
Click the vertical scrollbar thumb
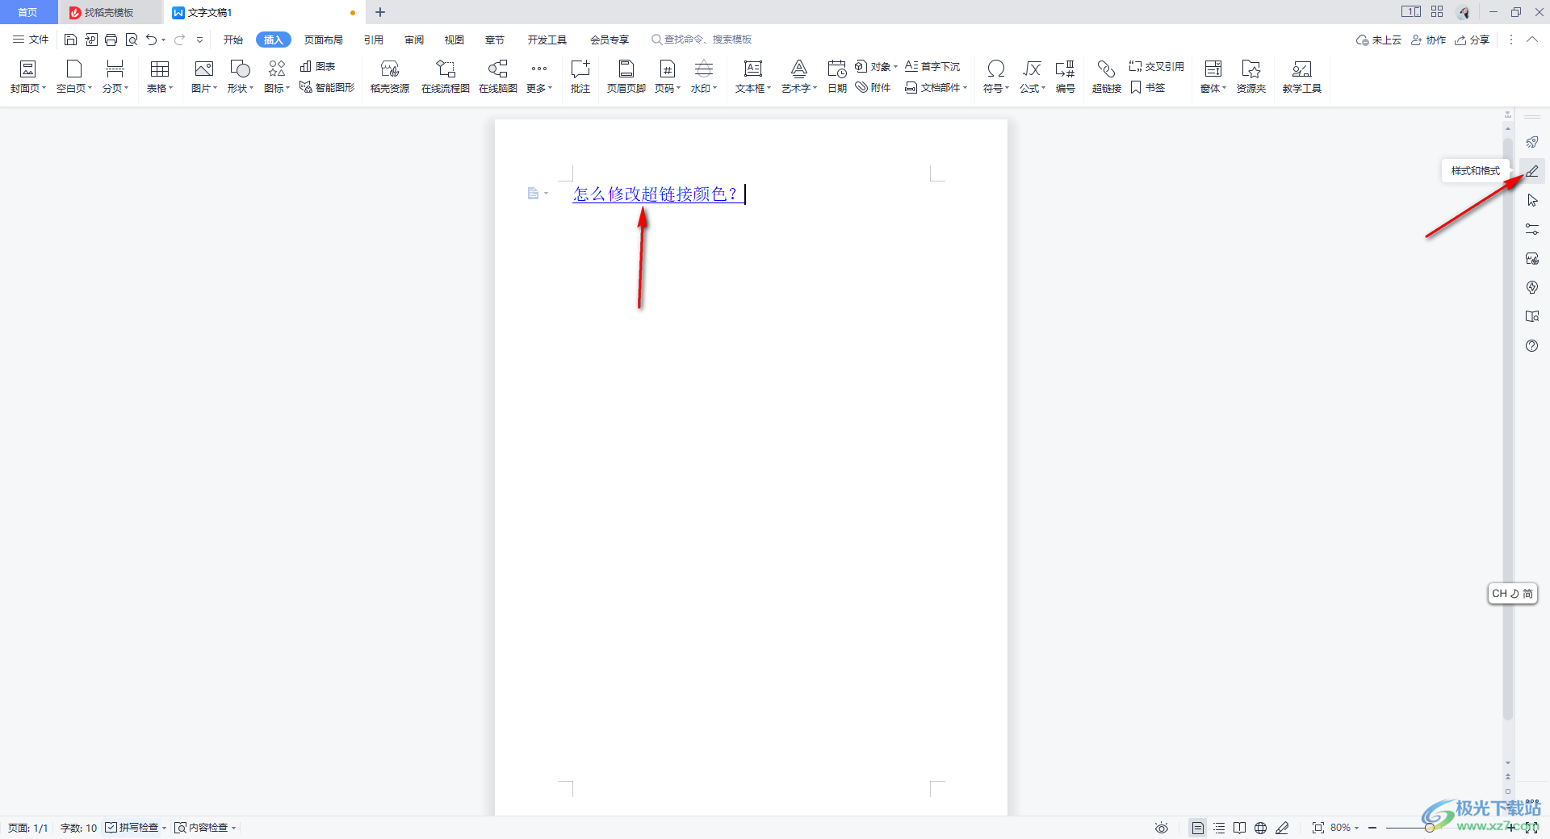tap(1507, 428)
